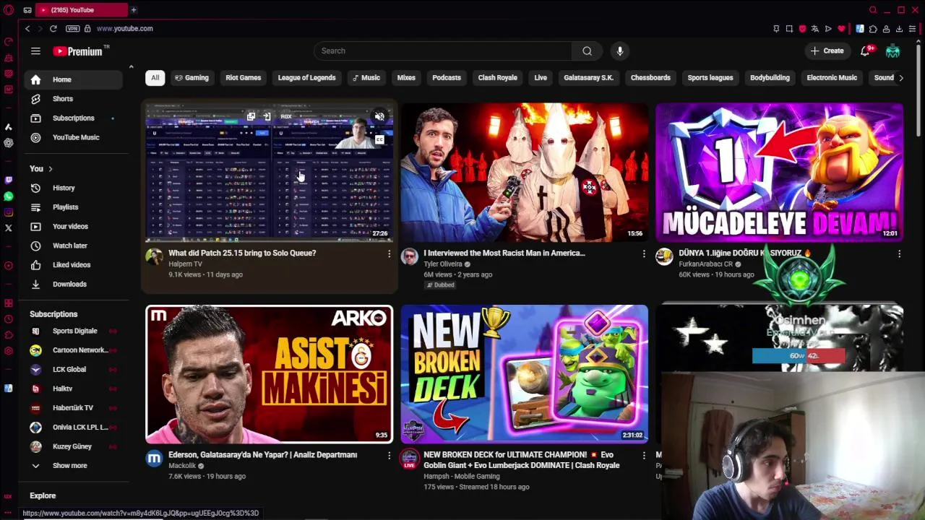This screenshot has width=925, height=520.
Task: Open X in the Opera sidebar
Action: tap(9, 227)
